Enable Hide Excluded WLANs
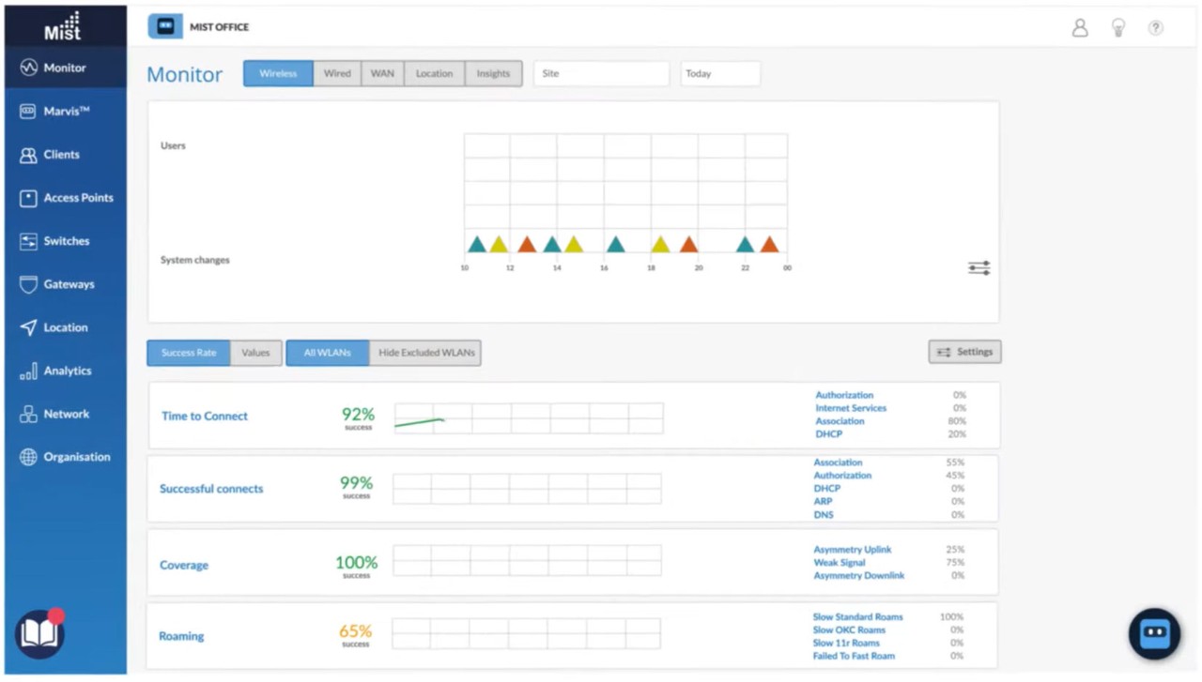Image resolution: width=1202 pixels, height=682 pixels. tap(425, 353)
